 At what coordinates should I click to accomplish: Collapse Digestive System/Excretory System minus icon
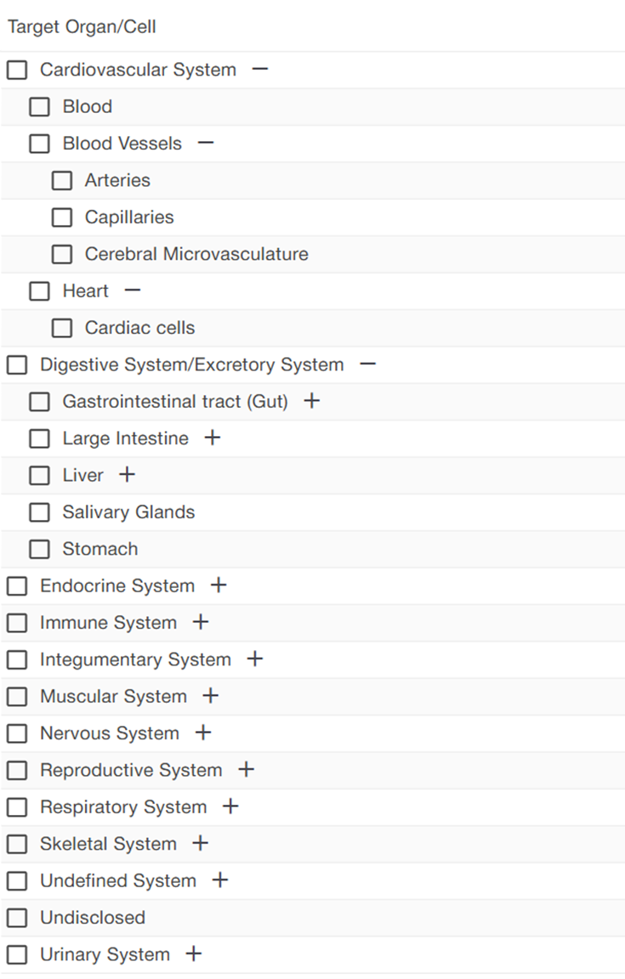tap(367, 364)
